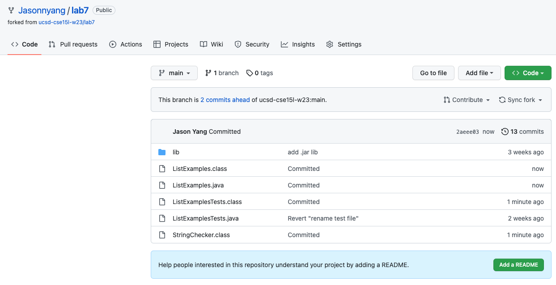The image size is (556, 285).
Task: View the 1 branch link
Action: pyautogui.click(x=222, y=73)
